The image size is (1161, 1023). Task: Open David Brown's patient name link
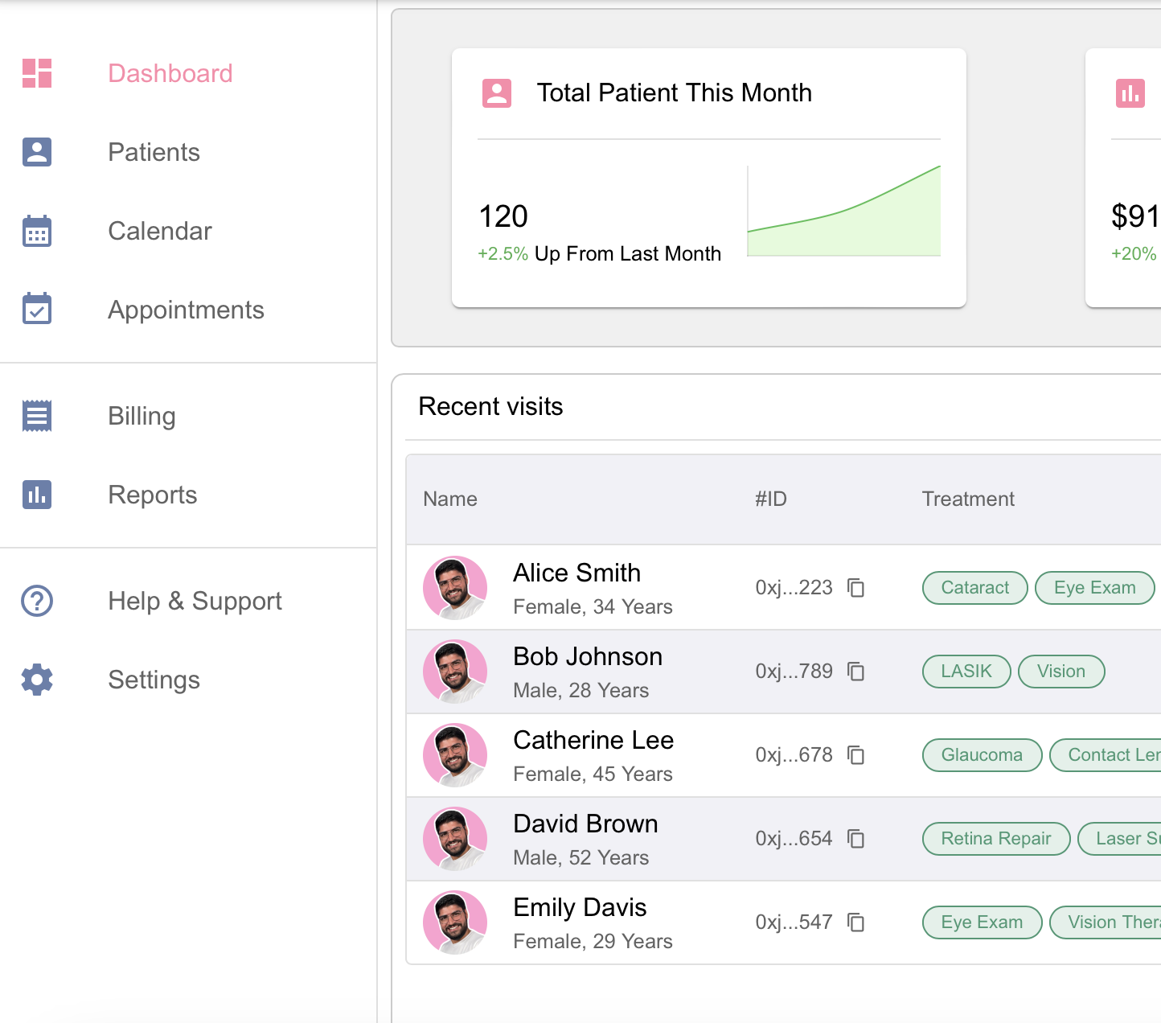click(585, 824)
